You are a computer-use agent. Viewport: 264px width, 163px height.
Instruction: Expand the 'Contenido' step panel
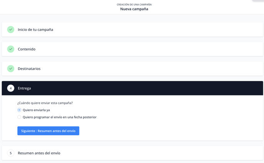pyautogui.click(x=132, y=49)
